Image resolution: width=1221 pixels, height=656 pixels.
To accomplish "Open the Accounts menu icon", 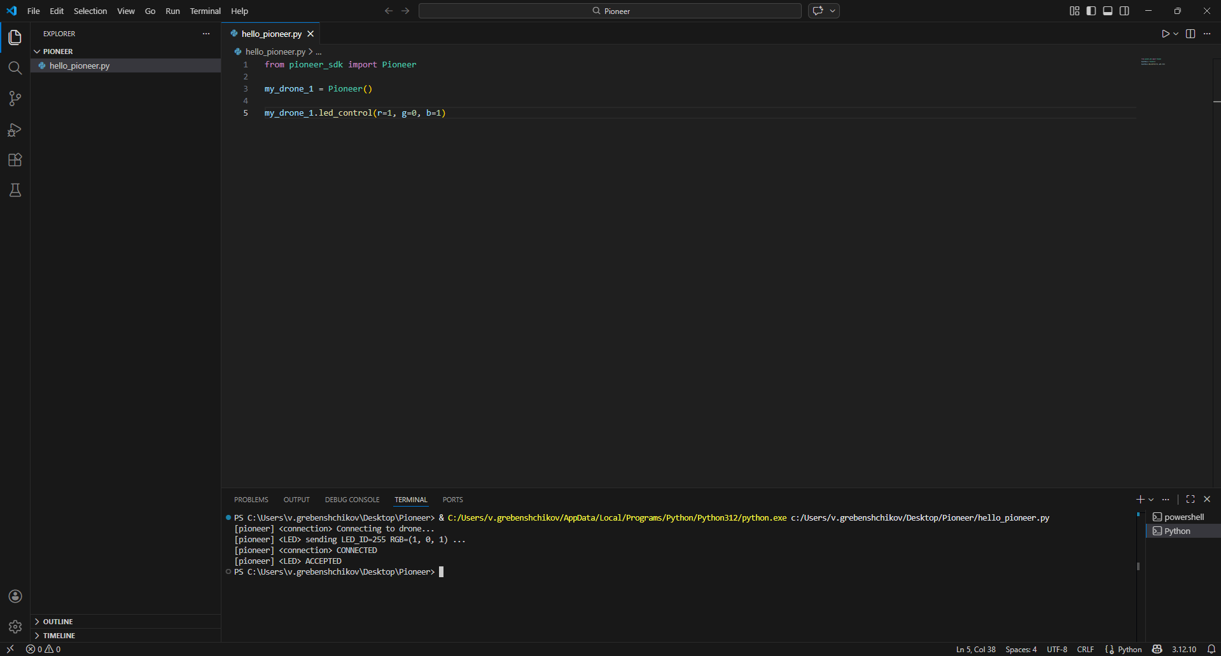I will pyautogui.click(x=15, y=596).
